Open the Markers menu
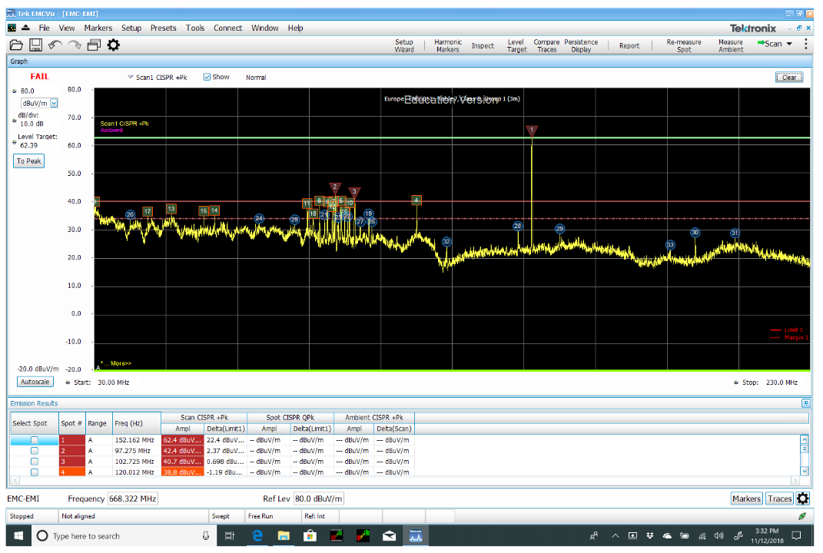This screenshot has height=553, width=823. 98,28
